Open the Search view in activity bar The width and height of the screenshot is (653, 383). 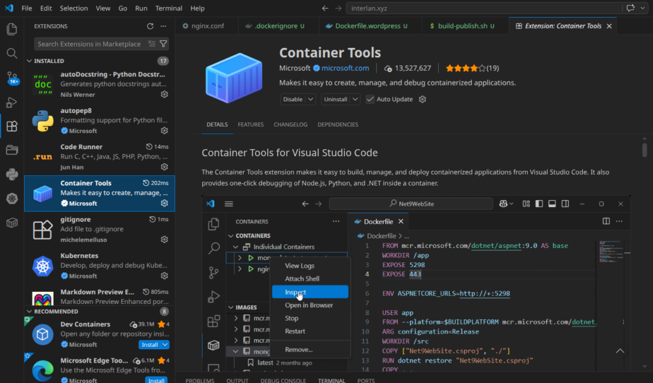point(12,54)
